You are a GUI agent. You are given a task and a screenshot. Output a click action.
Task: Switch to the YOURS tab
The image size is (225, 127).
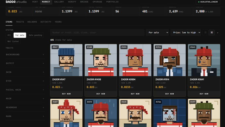tap(58, 22)
